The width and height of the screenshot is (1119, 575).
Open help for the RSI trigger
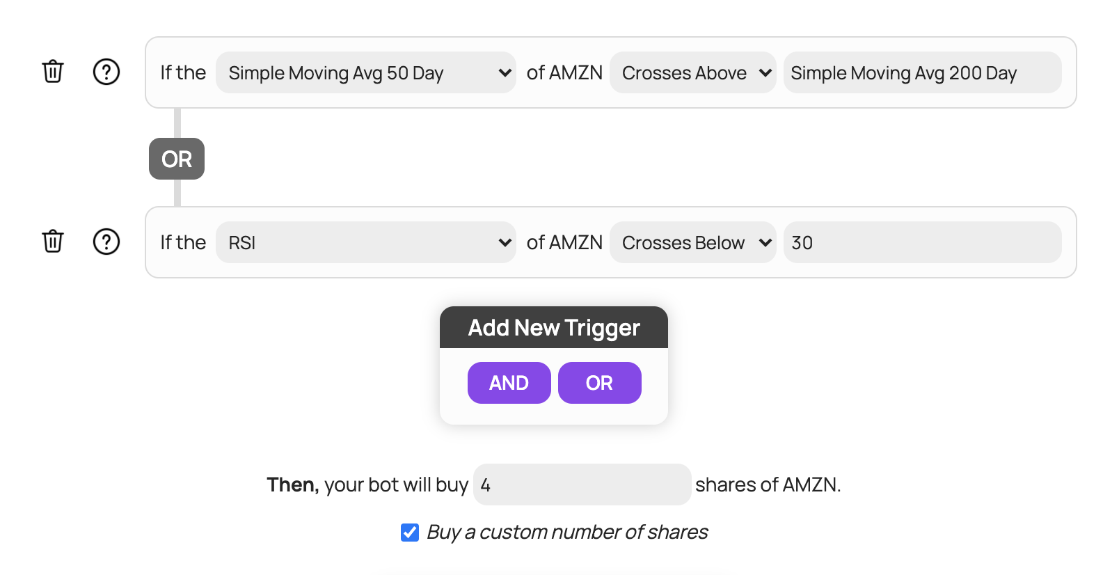point(106,242)
